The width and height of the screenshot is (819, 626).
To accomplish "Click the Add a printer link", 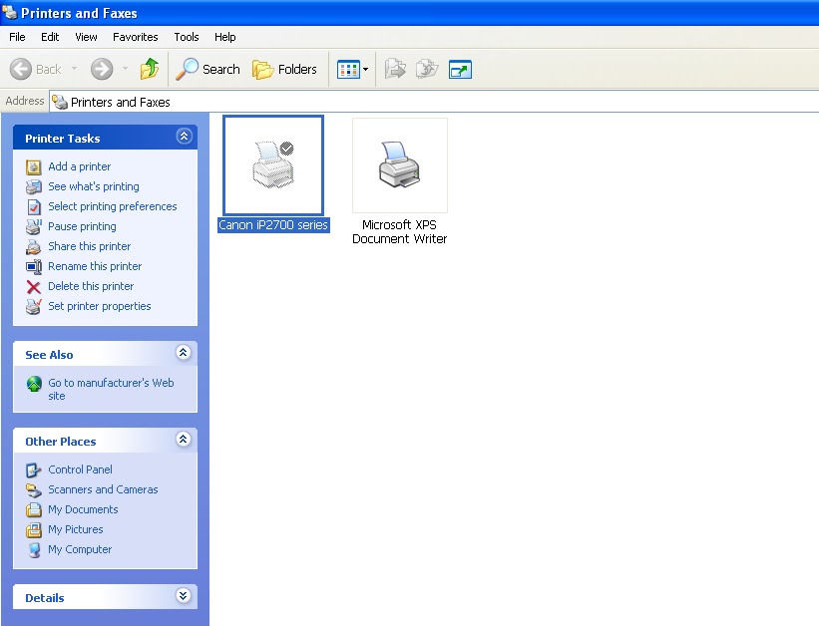I will pos(80,166).
